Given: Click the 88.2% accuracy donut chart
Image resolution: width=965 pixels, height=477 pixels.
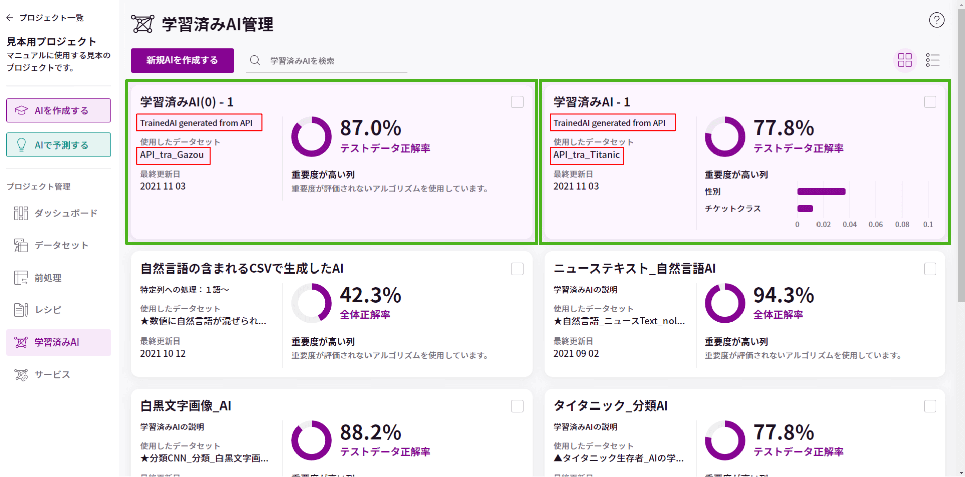Looking at the screenshot, I should point(312,440).
